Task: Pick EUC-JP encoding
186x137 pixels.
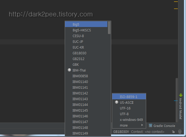Action: (x=86, y=41)
